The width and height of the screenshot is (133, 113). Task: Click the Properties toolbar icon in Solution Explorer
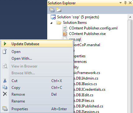[52, 10]
